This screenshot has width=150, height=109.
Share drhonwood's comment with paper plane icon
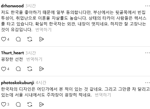41,39
